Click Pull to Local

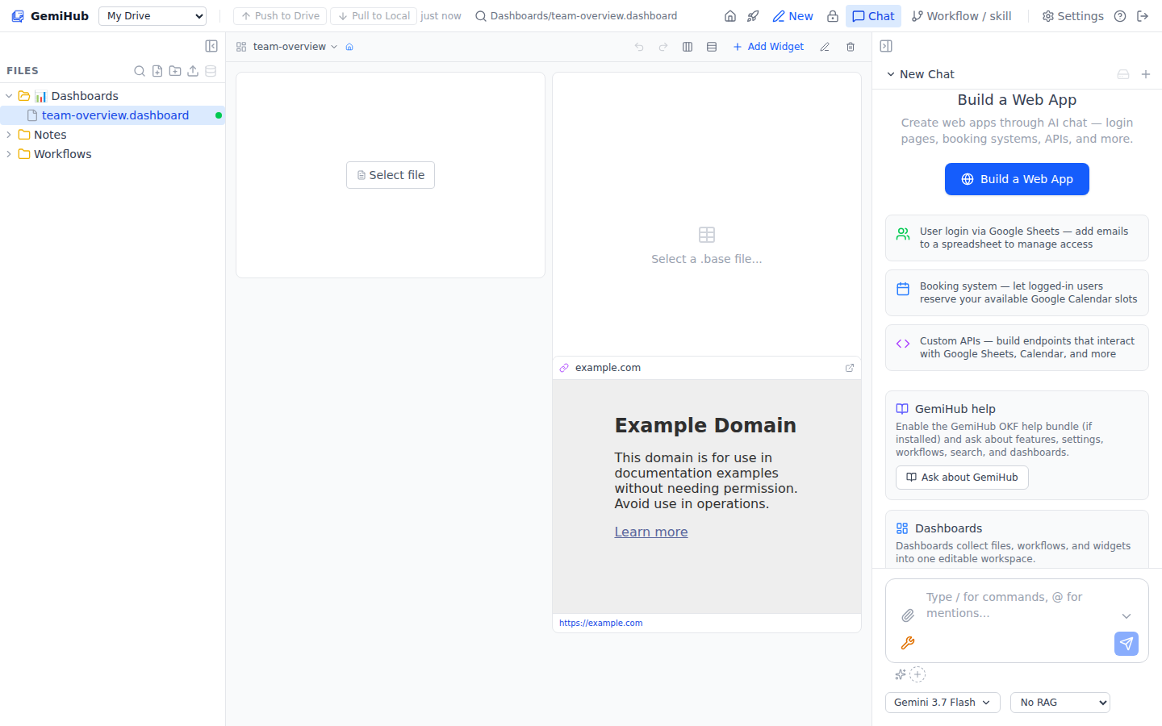point(374,16)
